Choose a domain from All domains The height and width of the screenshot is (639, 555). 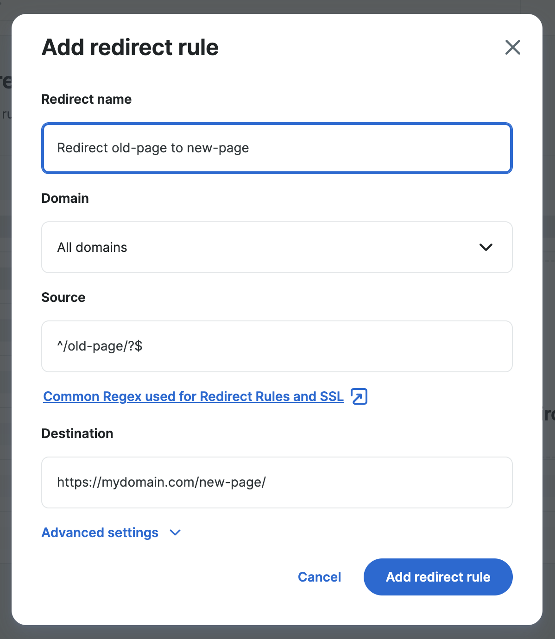(x=277, y=247)
